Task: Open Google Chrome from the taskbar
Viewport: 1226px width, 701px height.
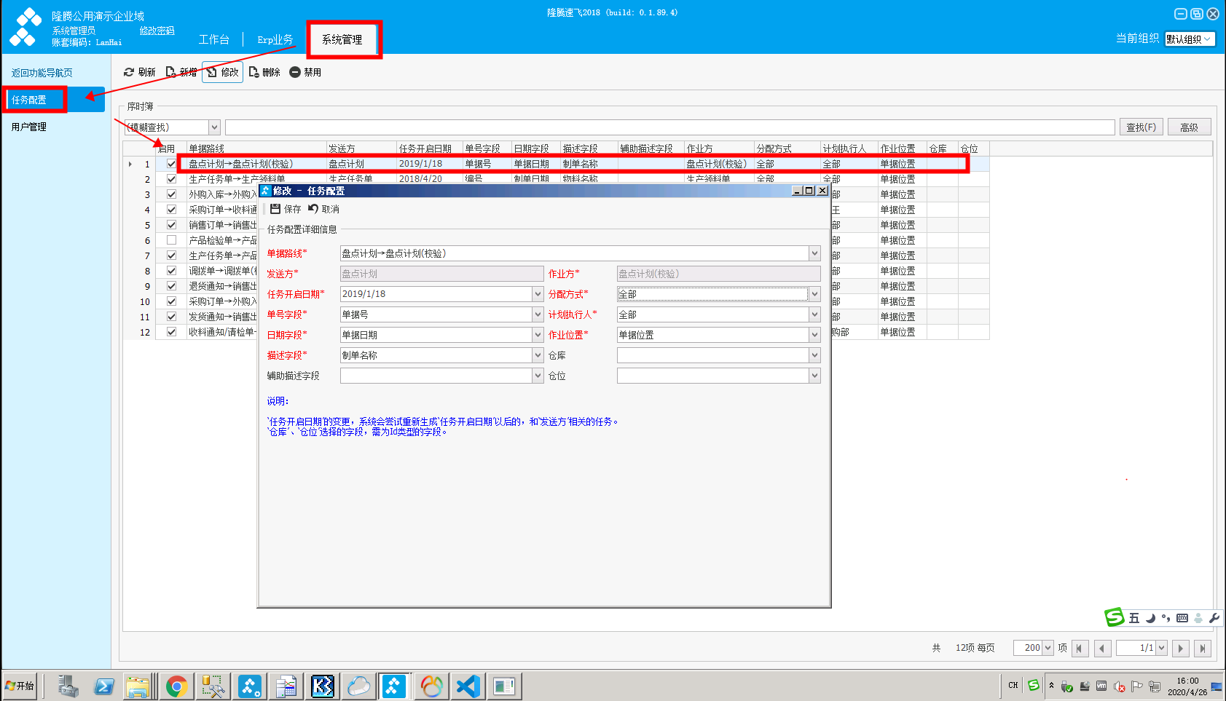Action: click(x=176, y=686)
